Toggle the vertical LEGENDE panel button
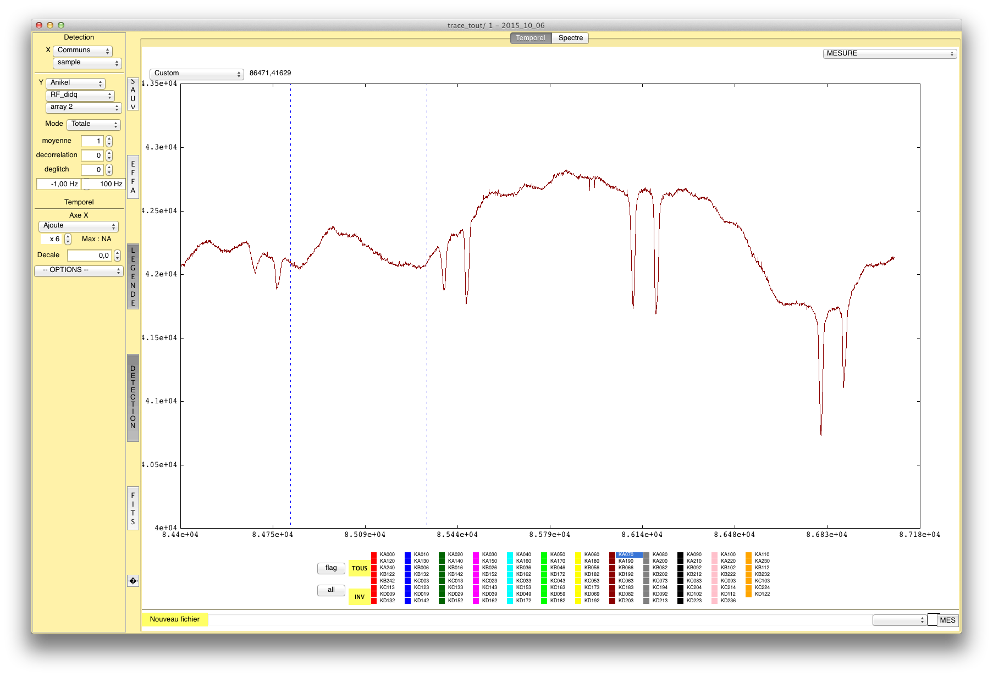This screenshot has width=993, height=677. pyautogui.click(x=133, y=276)
